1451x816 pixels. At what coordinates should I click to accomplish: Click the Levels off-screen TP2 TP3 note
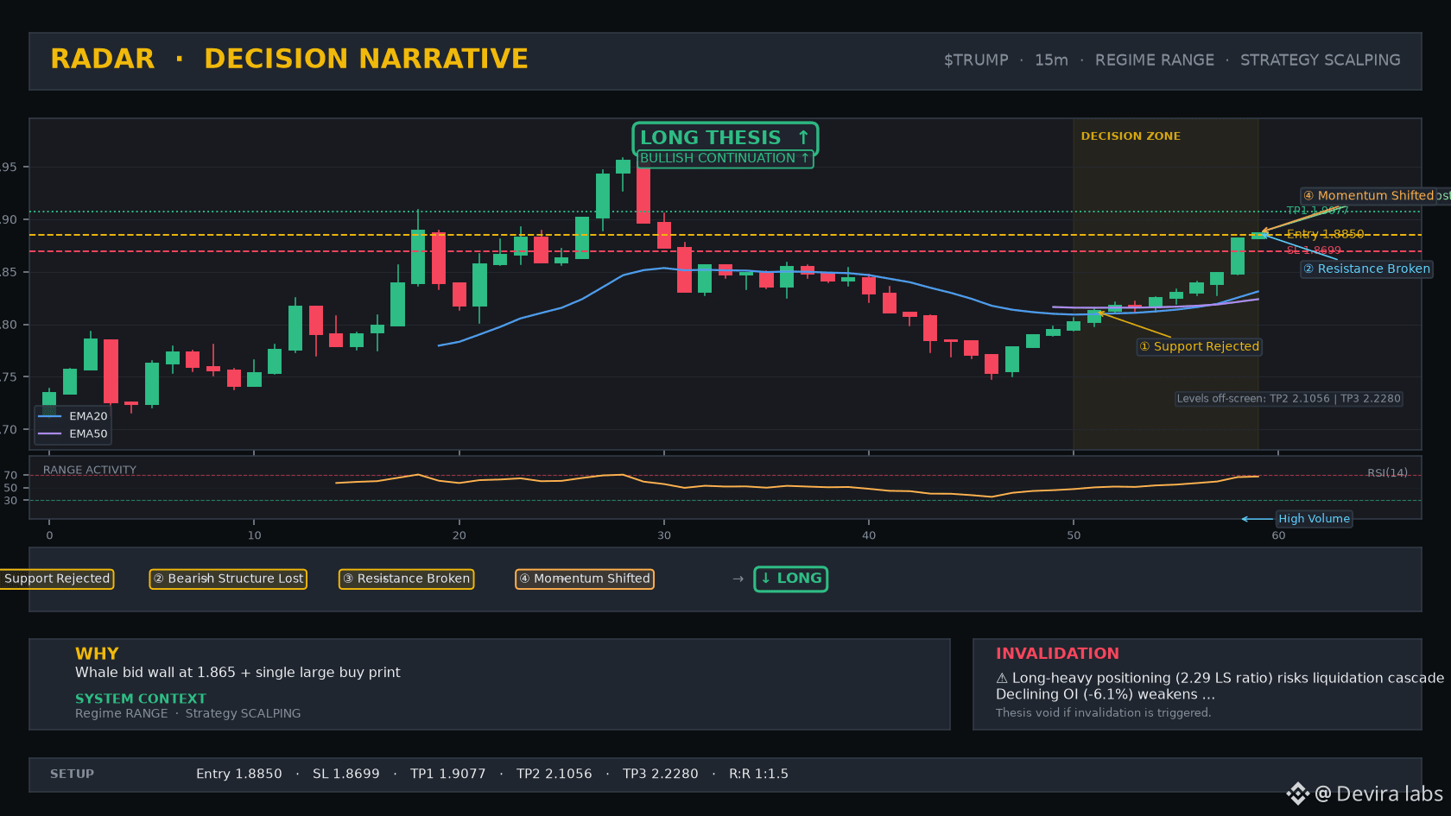(1289, 399)
